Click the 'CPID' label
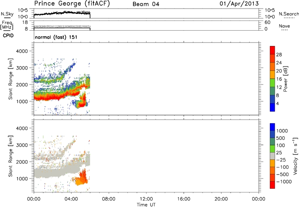This screenshot has height=207, width=299. pos(8,35)
